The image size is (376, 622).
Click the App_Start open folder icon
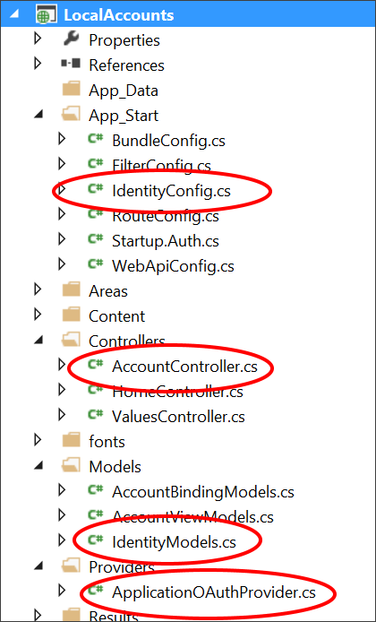72,115
